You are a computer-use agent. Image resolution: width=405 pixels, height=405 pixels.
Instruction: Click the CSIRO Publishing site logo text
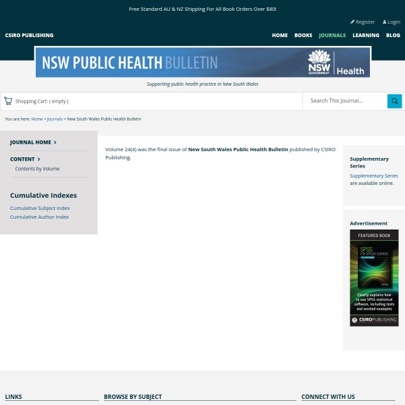tap(29, 35)
